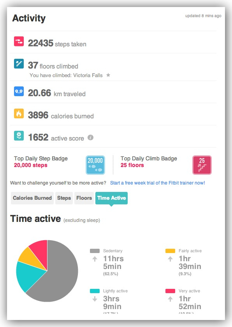Switch to the Steps tab

[64, 198]
